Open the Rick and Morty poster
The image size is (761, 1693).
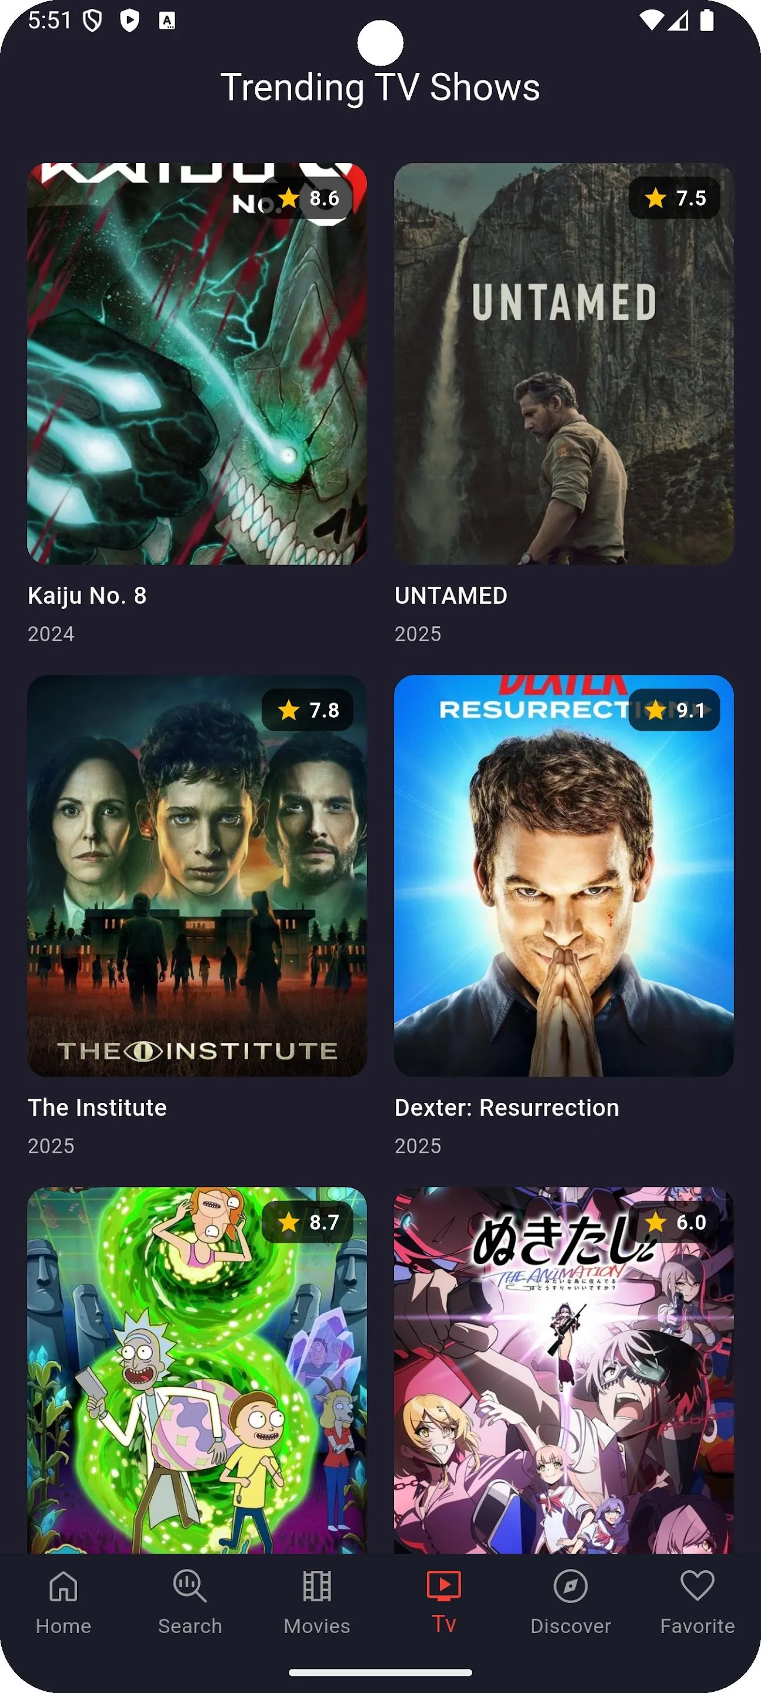coord(196,1370)
